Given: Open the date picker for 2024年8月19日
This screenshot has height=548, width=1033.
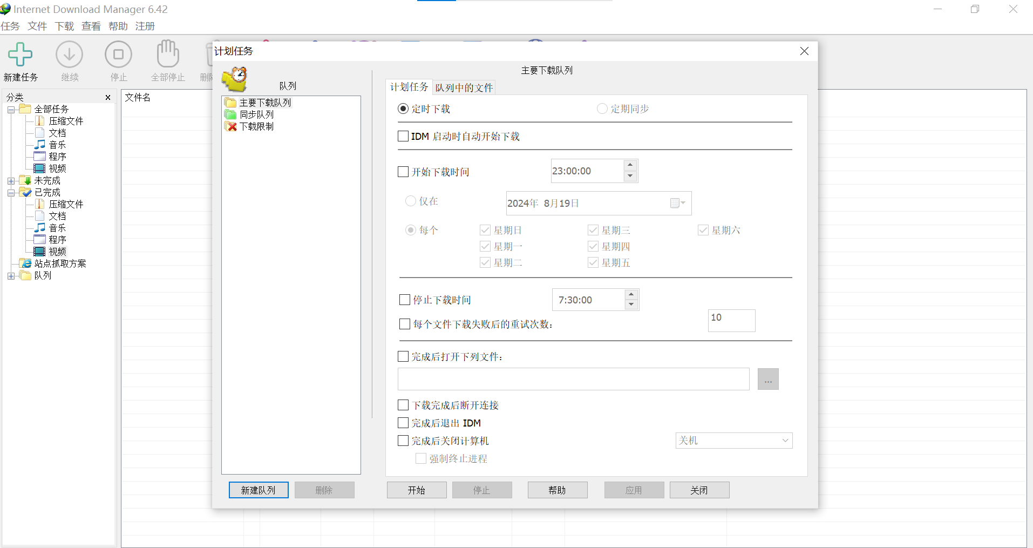Looking at the screenshot, I should pyautogui.click(x=677, y=203).
